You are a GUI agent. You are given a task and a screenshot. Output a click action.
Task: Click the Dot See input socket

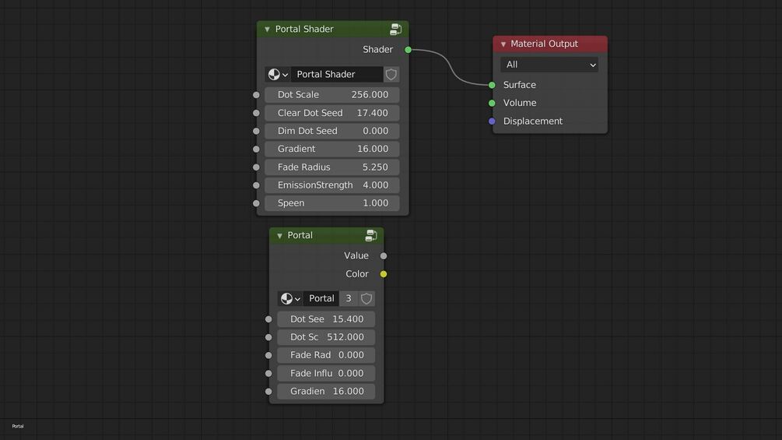tap(268, 319)
